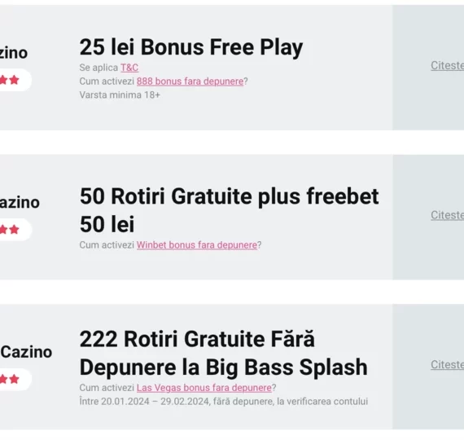Click second-to-last star in Winbet offer rating

(3, 230)
